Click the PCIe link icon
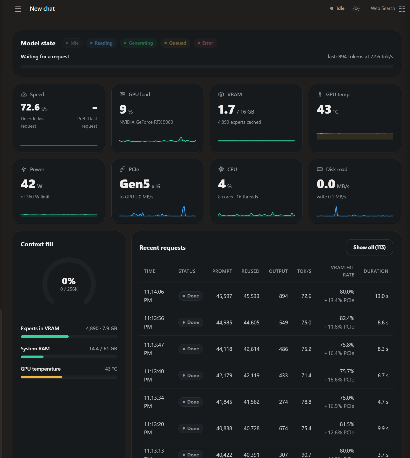This screenshot has height=458, width=410. coord(123,169)
